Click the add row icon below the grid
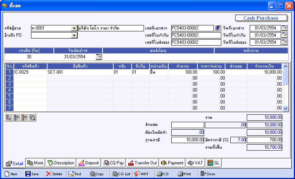This screenshot has height=179, width=295. 9,117
